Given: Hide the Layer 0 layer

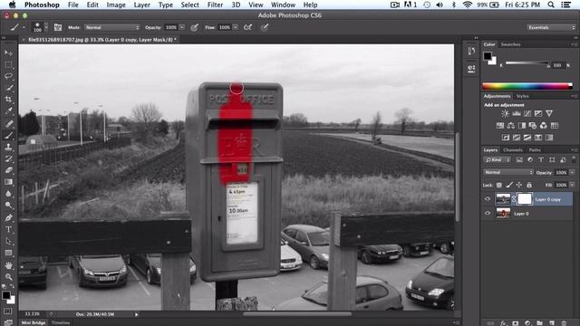Looking at the screenshot, I should [x=488, y=213].
